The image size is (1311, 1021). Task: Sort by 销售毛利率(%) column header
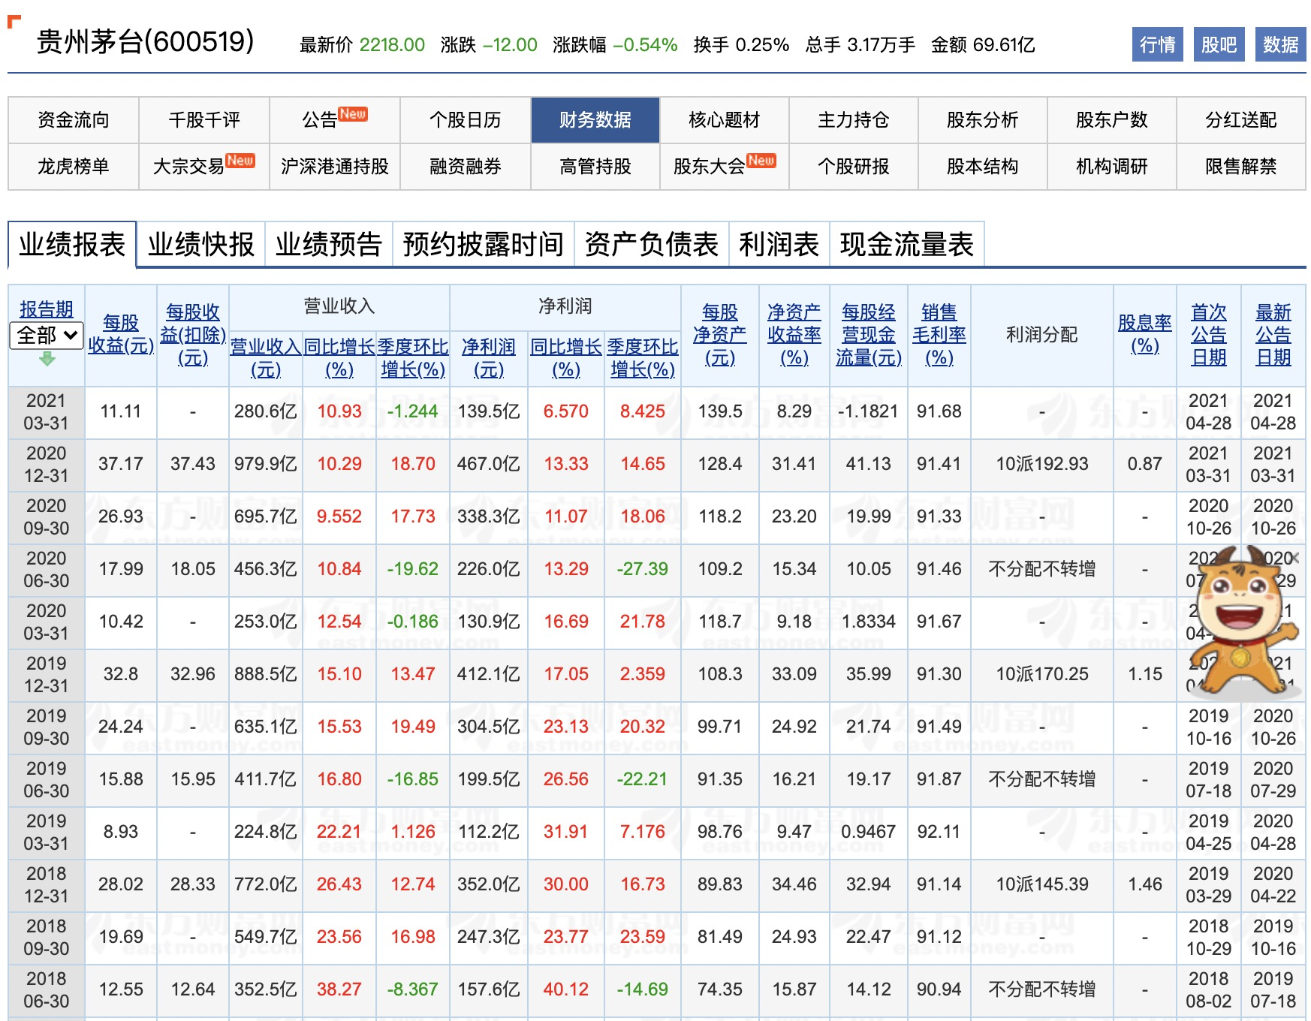pos(939,334)
